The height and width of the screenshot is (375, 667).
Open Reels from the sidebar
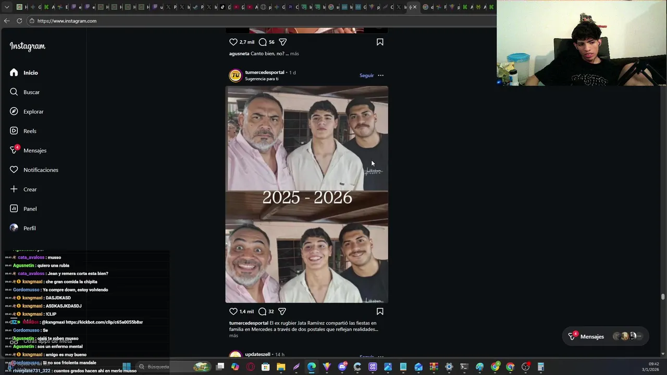[23, 131]
